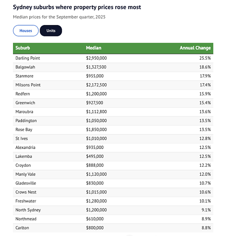Select St Ives in the table

coord(22,138)
